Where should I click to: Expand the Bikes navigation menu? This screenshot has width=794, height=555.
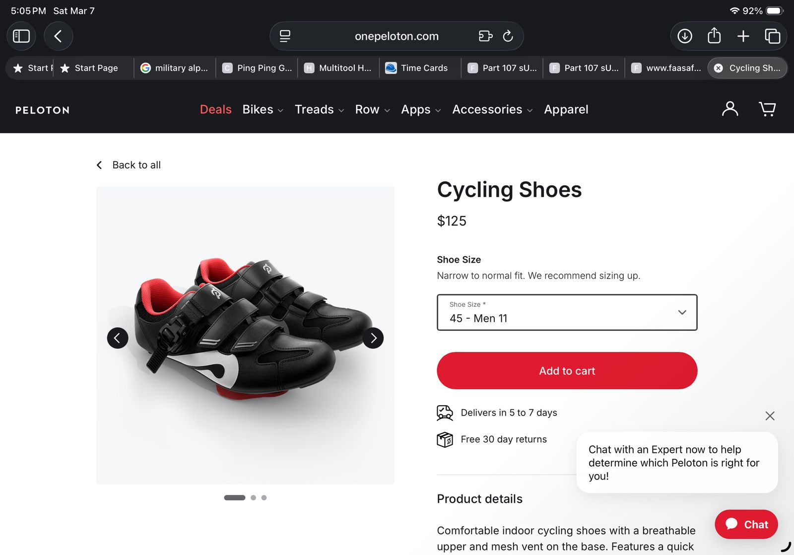(263, 110)
